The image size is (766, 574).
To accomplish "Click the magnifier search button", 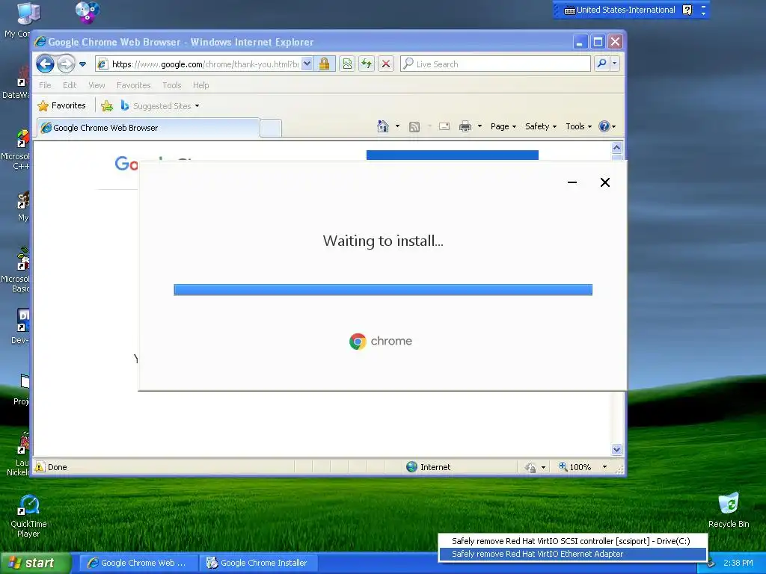I will pyautogui.click(x=602, y=64).
